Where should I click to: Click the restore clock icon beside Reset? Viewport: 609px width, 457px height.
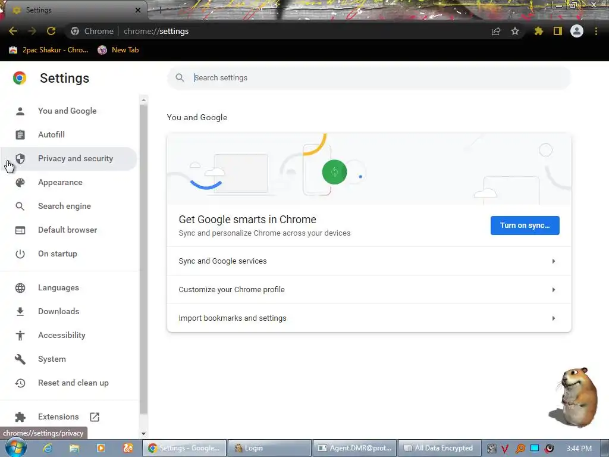[20, 383]
